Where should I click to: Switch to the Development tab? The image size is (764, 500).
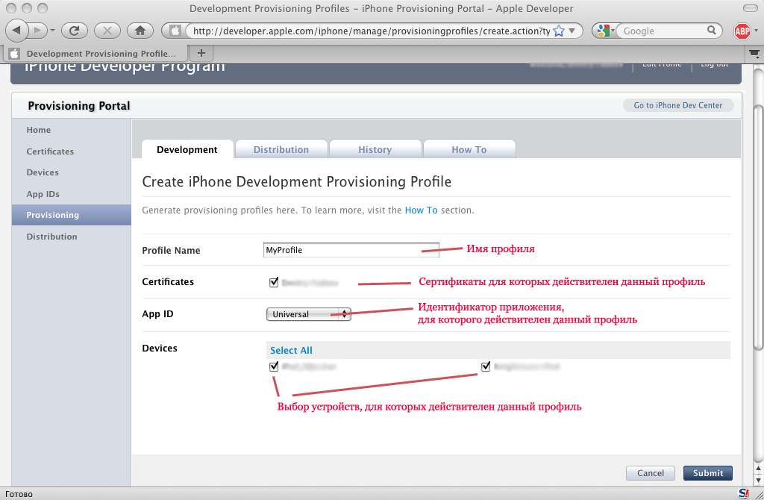187,149
